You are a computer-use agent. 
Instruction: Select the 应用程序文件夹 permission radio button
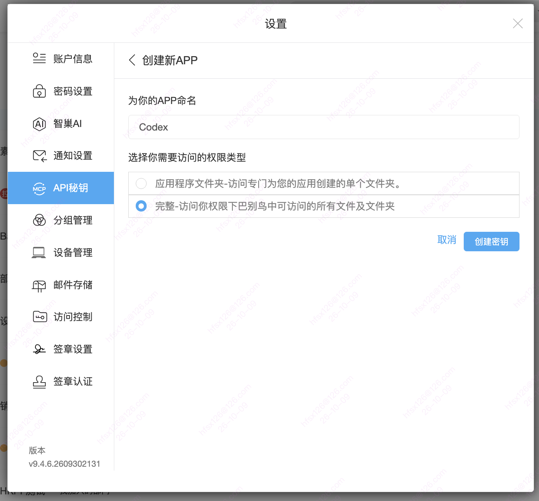[141, 183]
